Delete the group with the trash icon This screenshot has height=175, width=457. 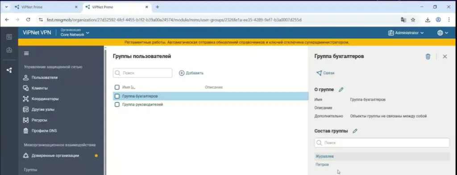[x=428, y=57]
